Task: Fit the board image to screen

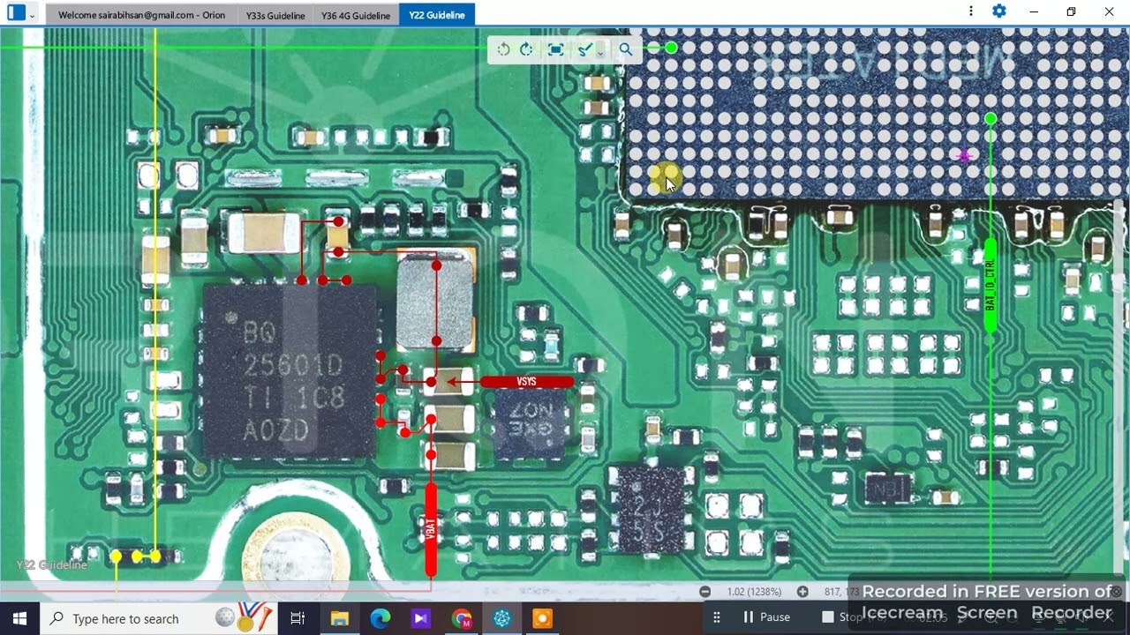Action: (555, 49)
